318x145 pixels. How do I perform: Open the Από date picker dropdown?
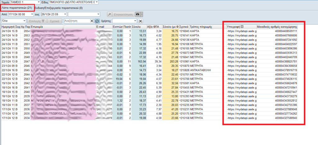point(32,14)
